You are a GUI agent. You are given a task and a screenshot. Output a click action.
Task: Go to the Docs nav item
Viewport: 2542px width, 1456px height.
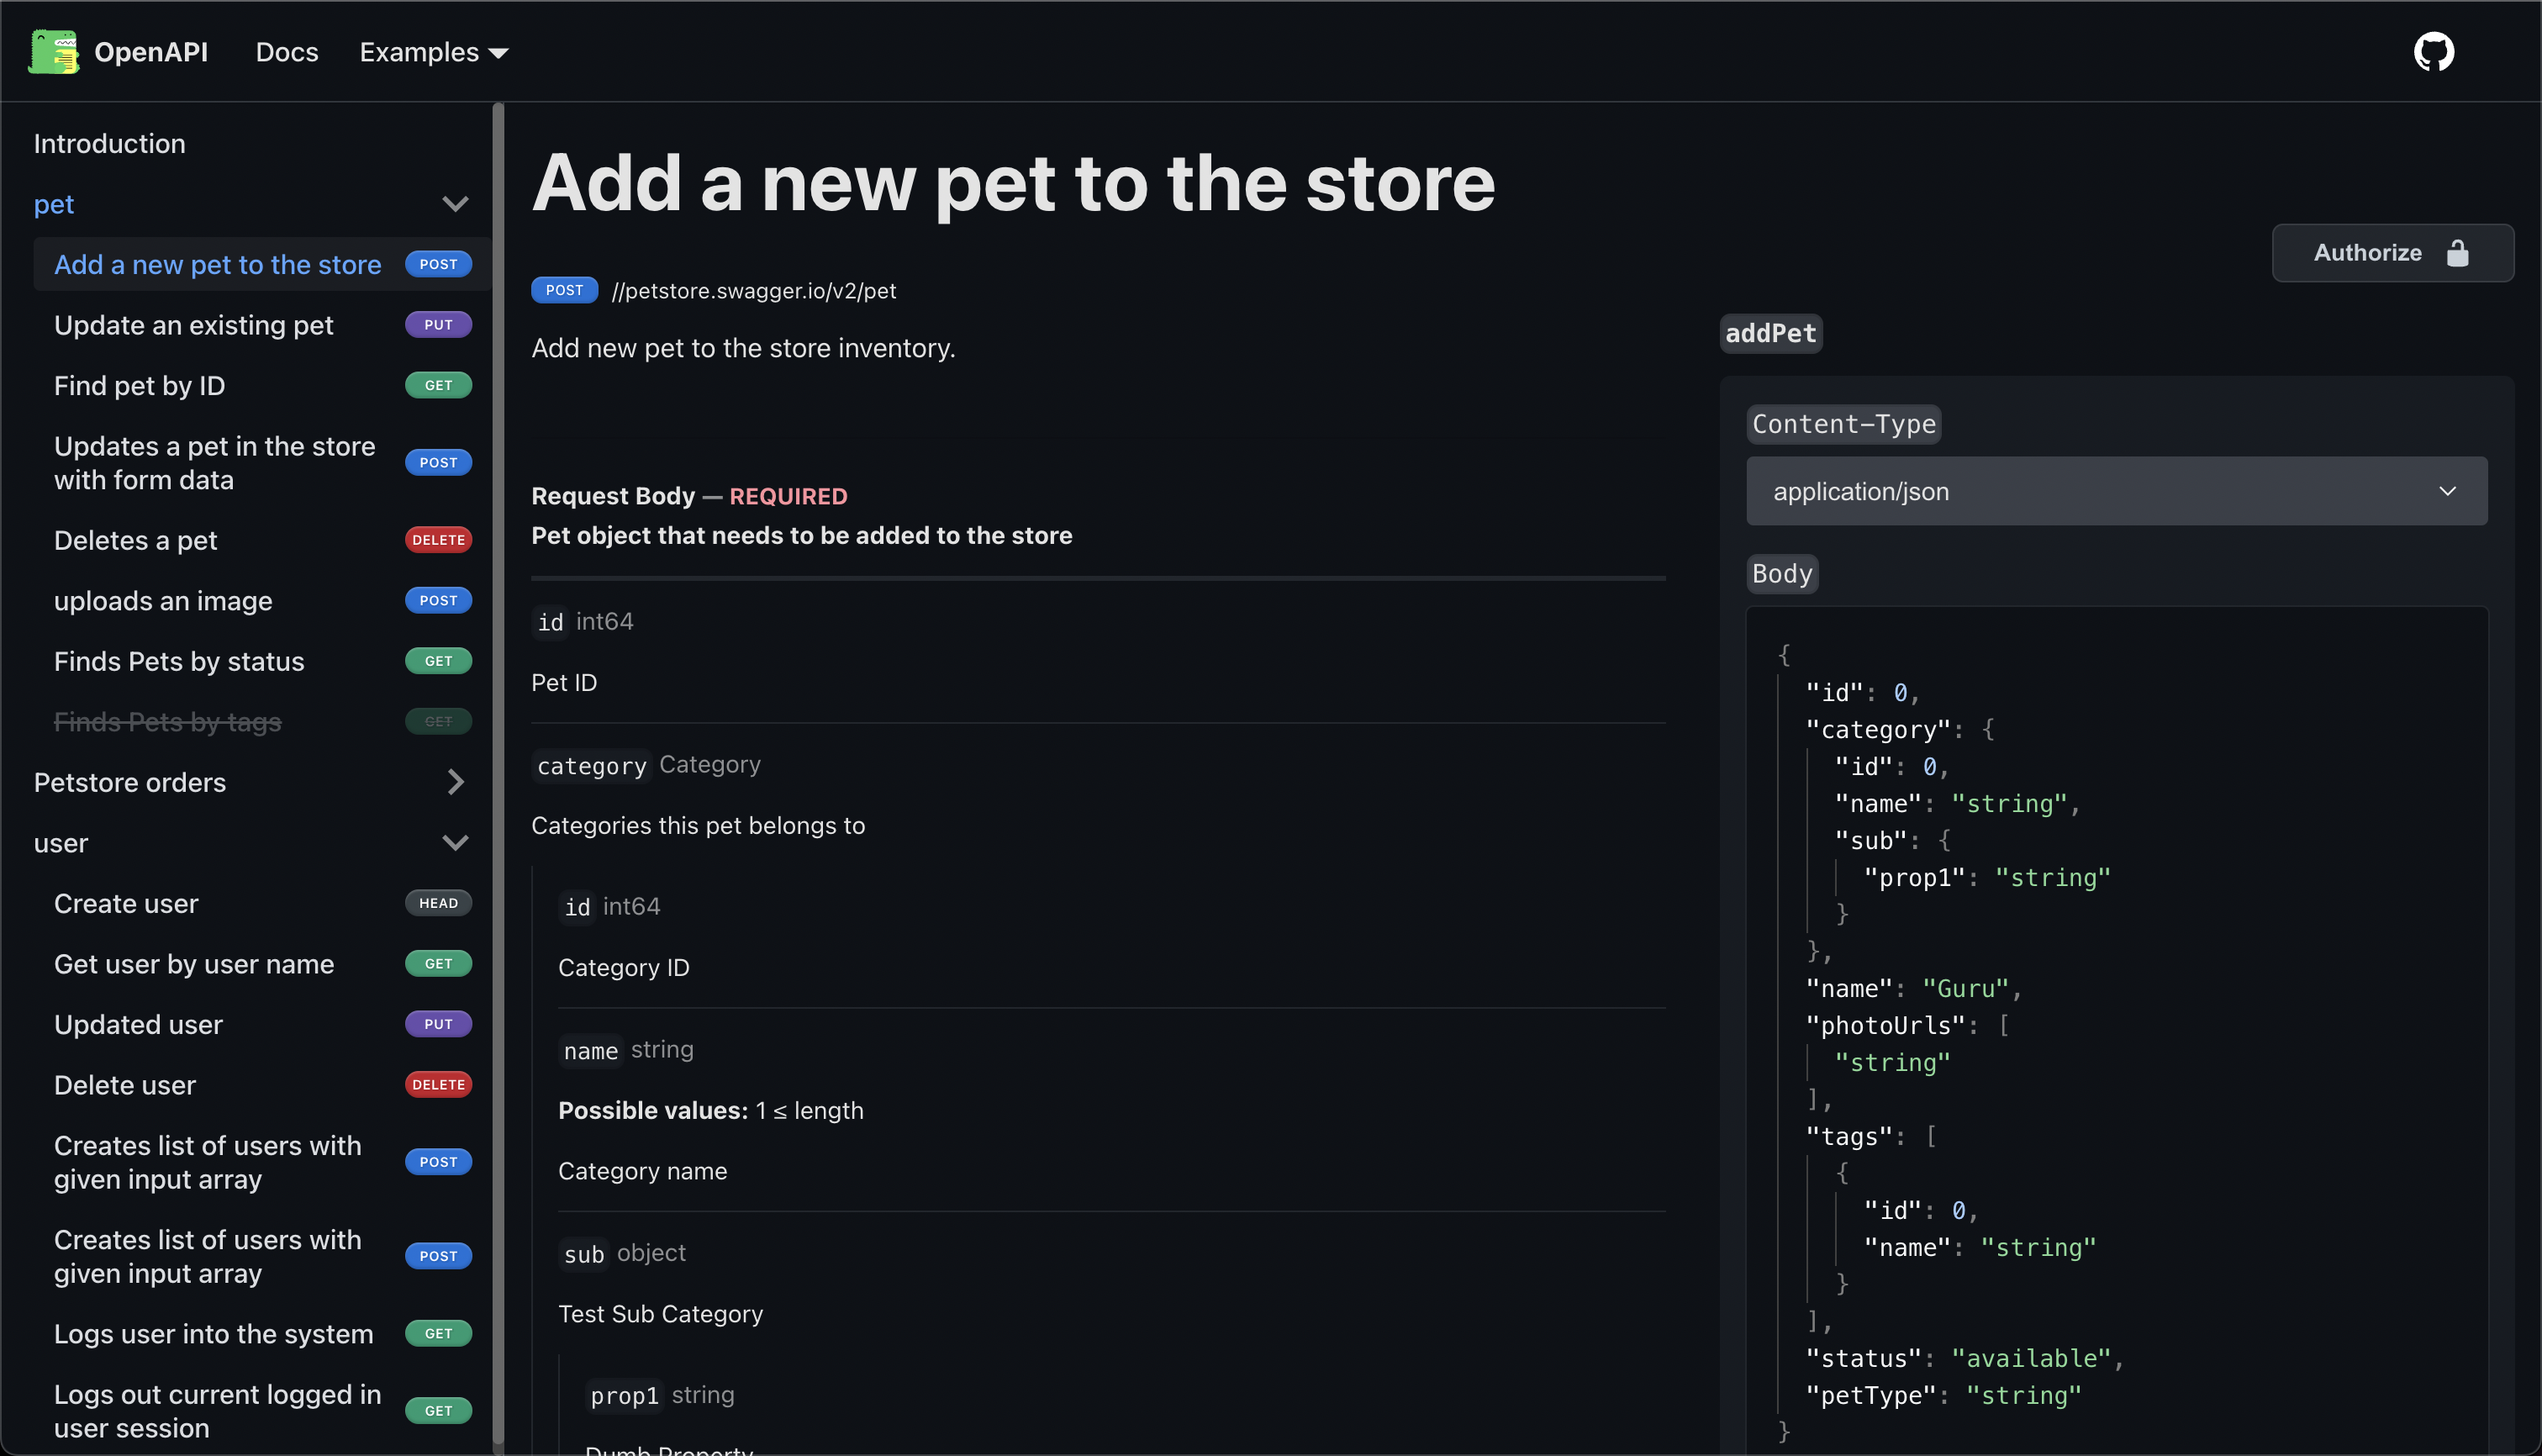(x=287, y=52)
